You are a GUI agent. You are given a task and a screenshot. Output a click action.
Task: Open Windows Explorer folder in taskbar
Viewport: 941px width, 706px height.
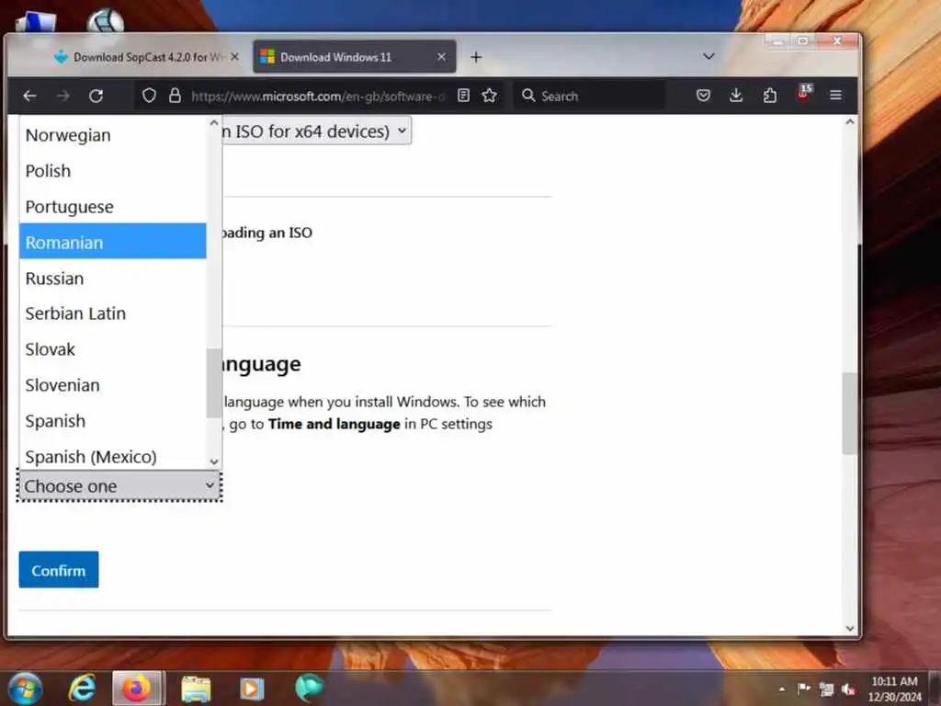197,689
